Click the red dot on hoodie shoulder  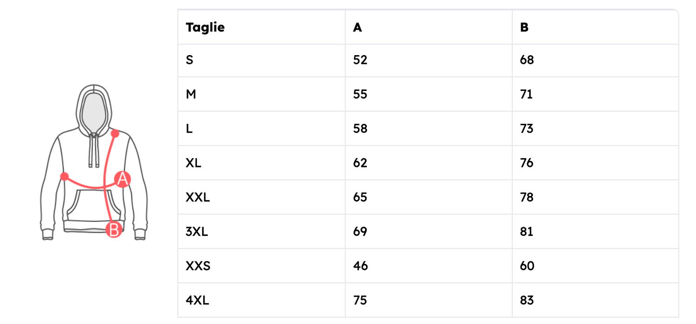point(115,133)
